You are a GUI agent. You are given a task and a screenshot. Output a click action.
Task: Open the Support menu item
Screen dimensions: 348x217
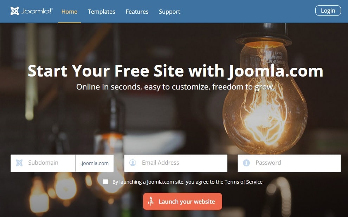coord(169,12)
